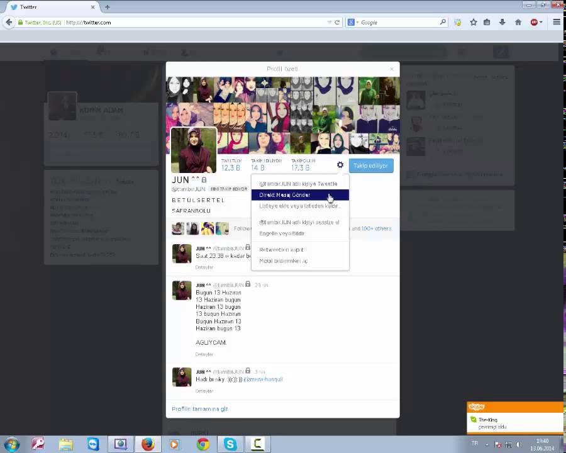
Task: Open Profilin tamamına git link
Action: 199,409
